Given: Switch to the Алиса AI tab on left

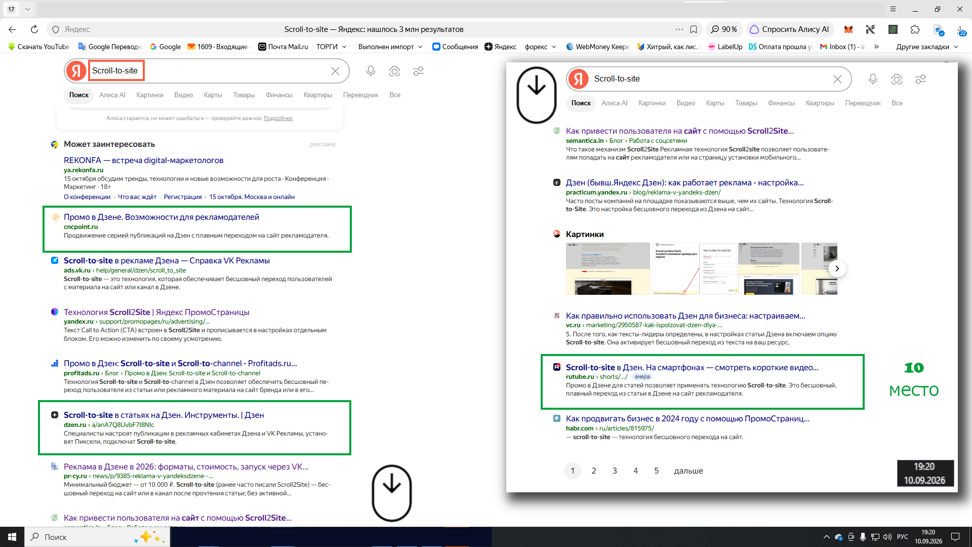Looking at the screenshot, I should pyautogui.click(x=112, y=95).
